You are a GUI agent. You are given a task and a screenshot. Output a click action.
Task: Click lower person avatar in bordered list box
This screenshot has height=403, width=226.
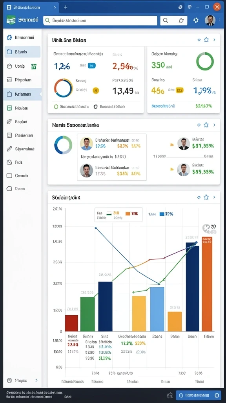(86, 170)
